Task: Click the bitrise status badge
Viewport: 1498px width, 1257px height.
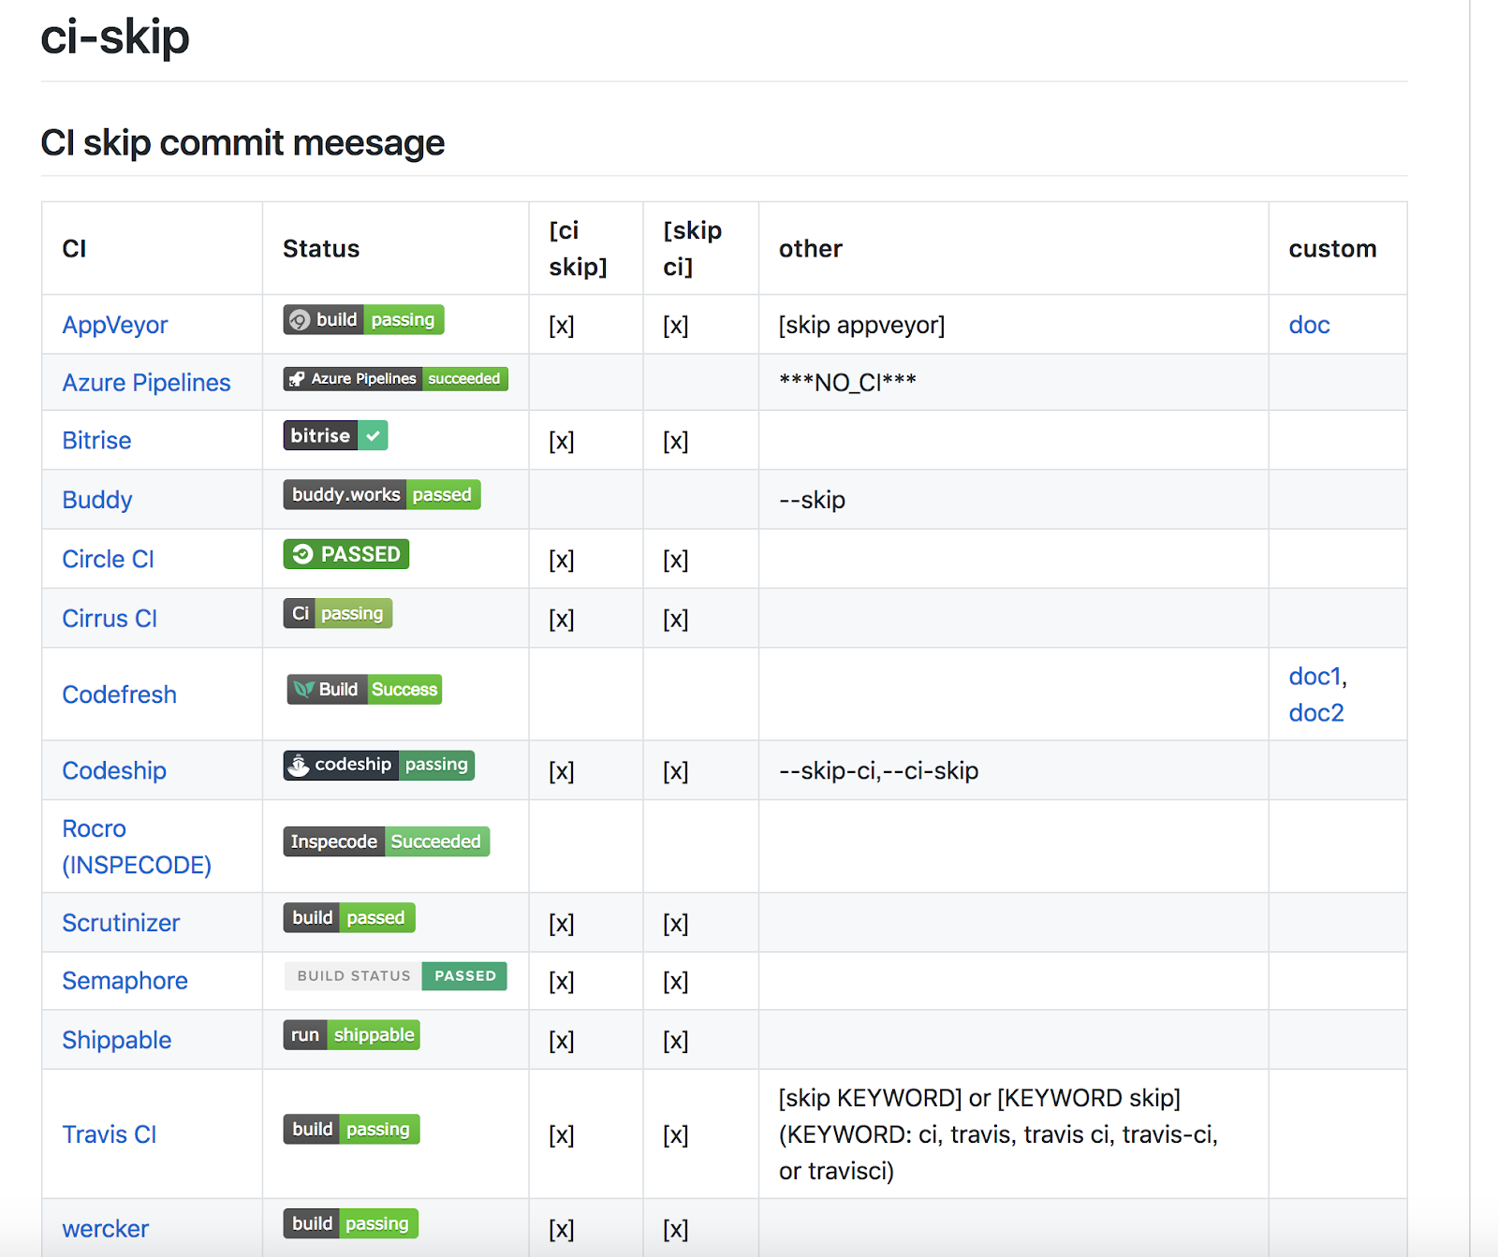Action: pyautogui.click(x=335, y=436)
